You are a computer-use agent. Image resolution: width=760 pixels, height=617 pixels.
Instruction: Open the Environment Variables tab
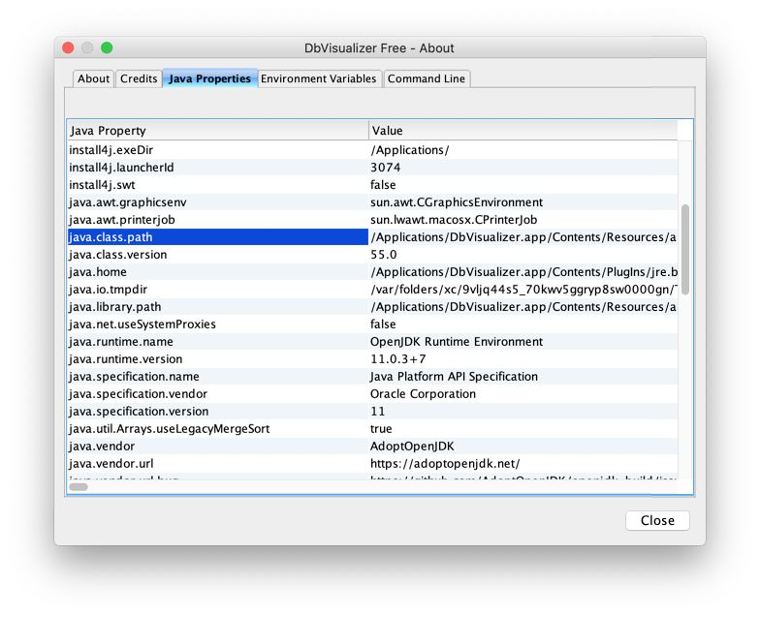pos(318,78)
